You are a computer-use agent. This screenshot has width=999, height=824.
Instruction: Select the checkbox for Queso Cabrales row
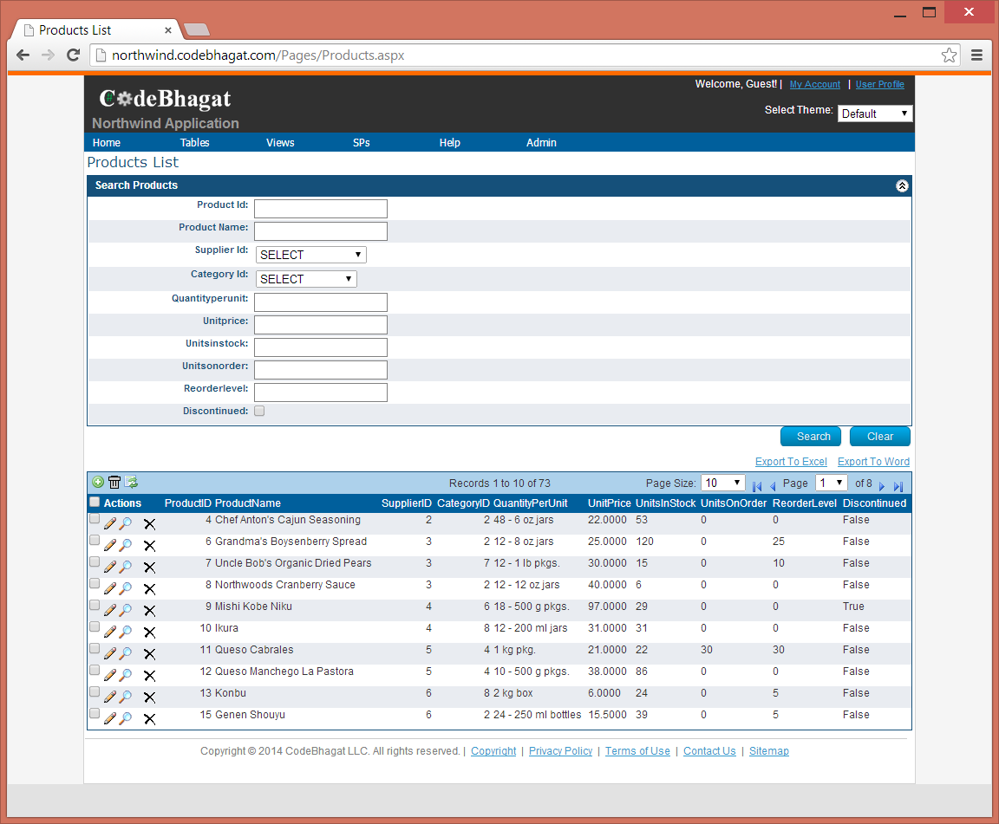pos(95,649)
